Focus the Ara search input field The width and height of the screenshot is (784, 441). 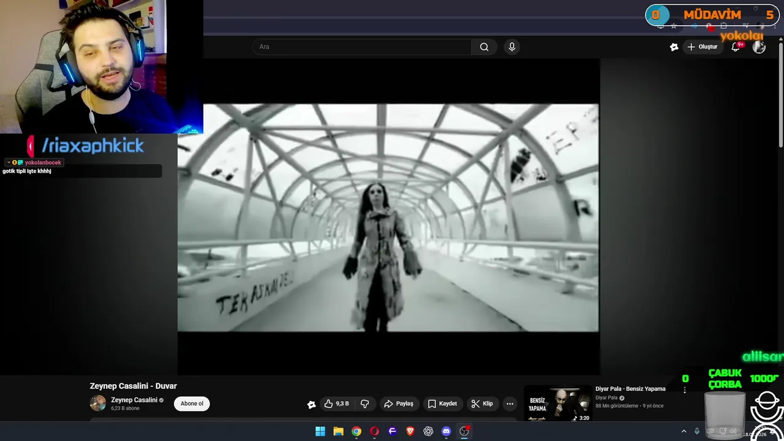(361, 47)
